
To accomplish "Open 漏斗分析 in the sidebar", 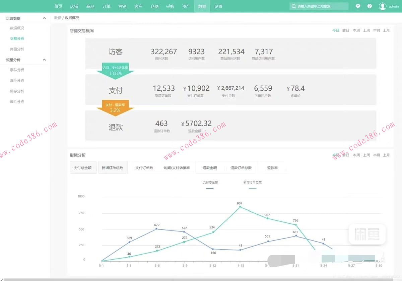I will tap(17, 81).
